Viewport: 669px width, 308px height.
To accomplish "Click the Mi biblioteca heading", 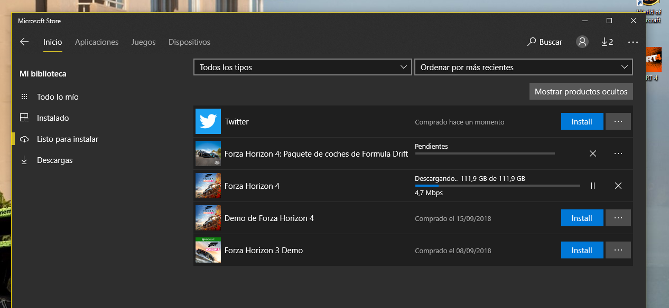I will pos(43,74).
